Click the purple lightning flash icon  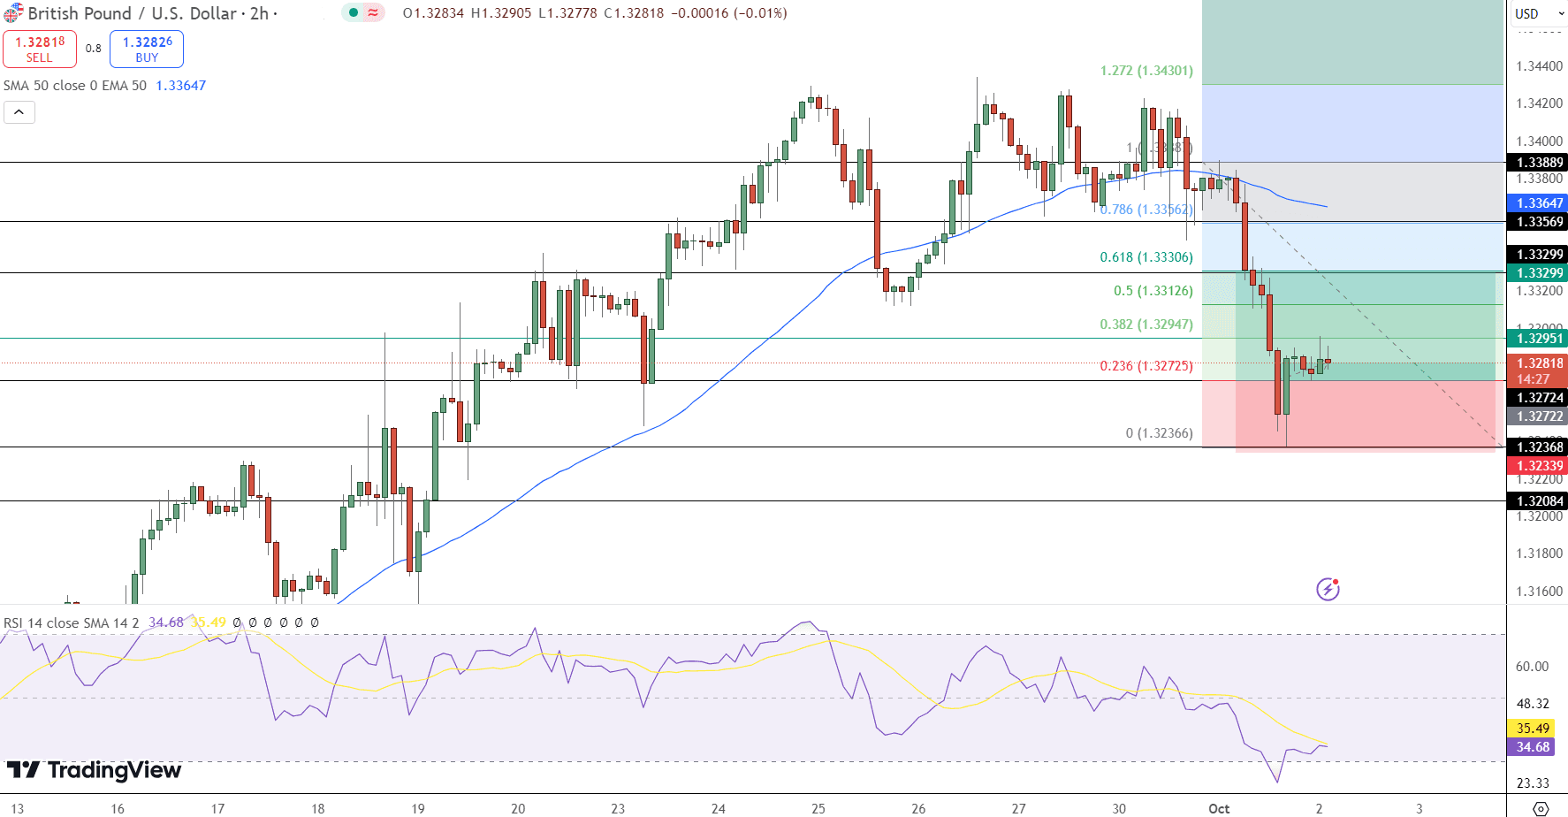(1328, 589)
